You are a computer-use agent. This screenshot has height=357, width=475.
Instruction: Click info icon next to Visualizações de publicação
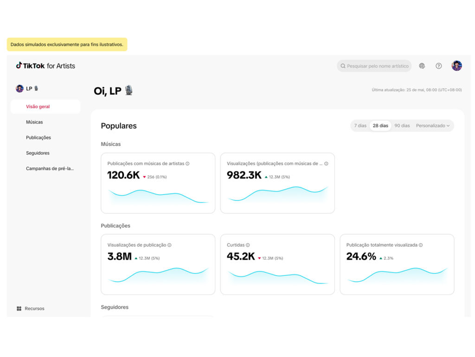click(169, 245)
